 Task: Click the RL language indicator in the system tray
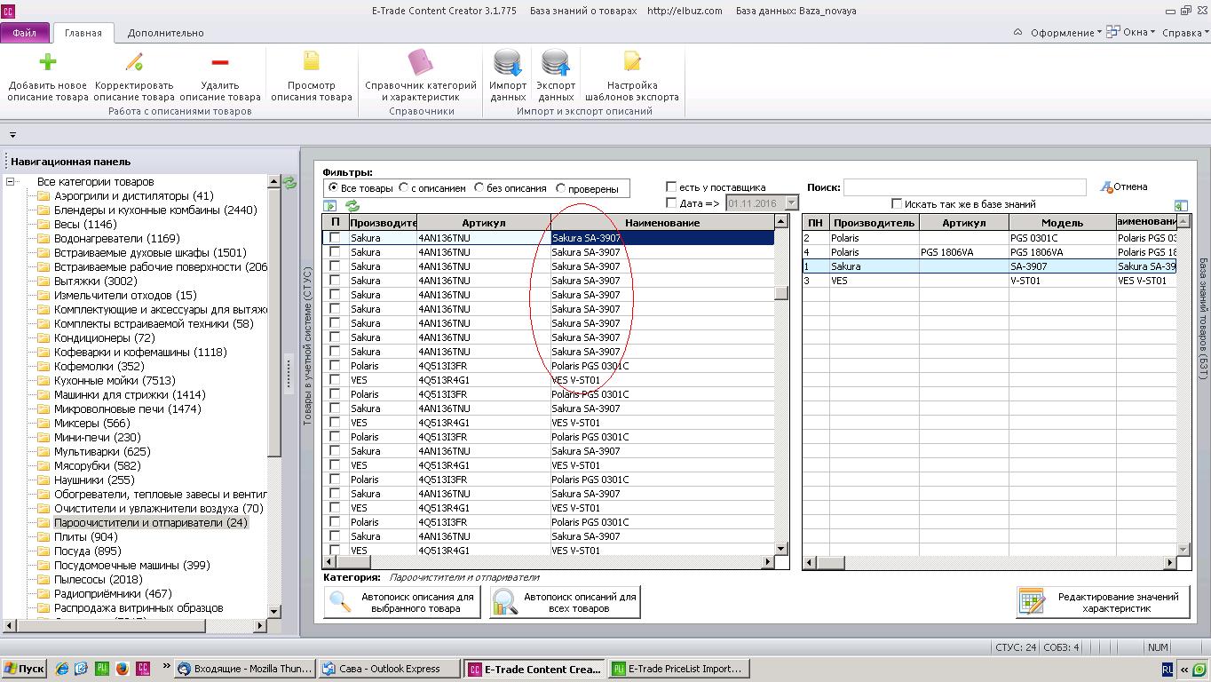tap(1167, 669)
